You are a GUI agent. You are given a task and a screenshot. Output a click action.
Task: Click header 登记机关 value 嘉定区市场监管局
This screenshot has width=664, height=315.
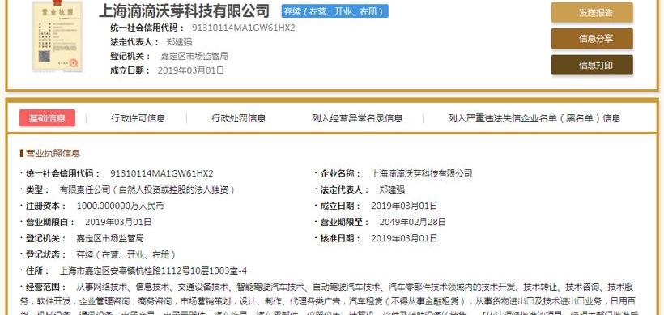194,57
